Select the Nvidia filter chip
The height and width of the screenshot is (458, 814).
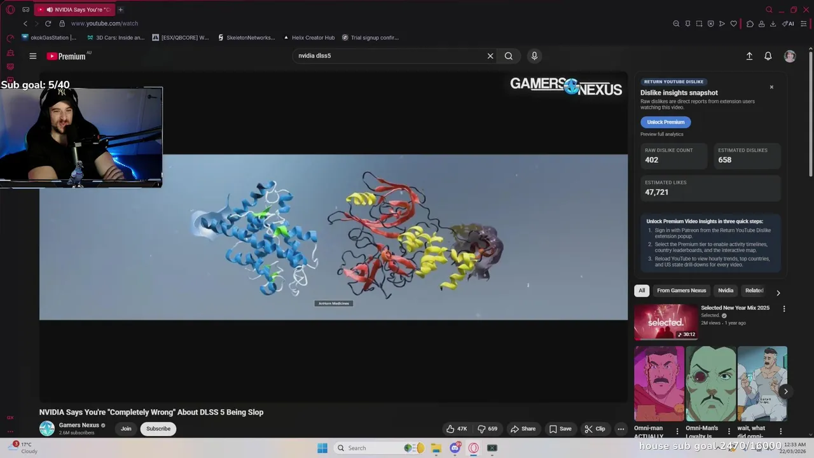726,291
